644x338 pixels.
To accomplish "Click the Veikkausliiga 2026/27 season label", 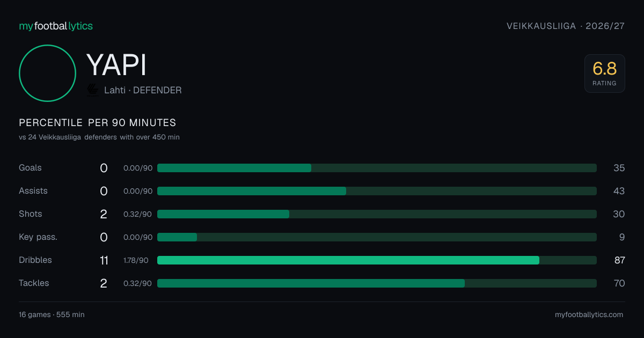I will [566, 26].
